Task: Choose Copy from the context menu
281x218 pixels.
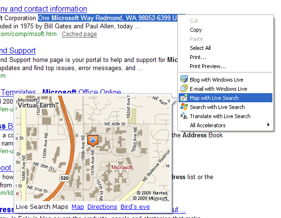Action: point(196,30)
